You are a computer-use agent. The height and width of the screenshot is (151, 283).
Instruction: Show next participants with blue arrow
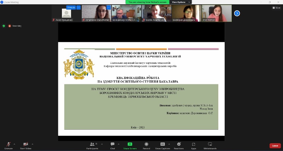pyautogui.click(x=237, y=13)
